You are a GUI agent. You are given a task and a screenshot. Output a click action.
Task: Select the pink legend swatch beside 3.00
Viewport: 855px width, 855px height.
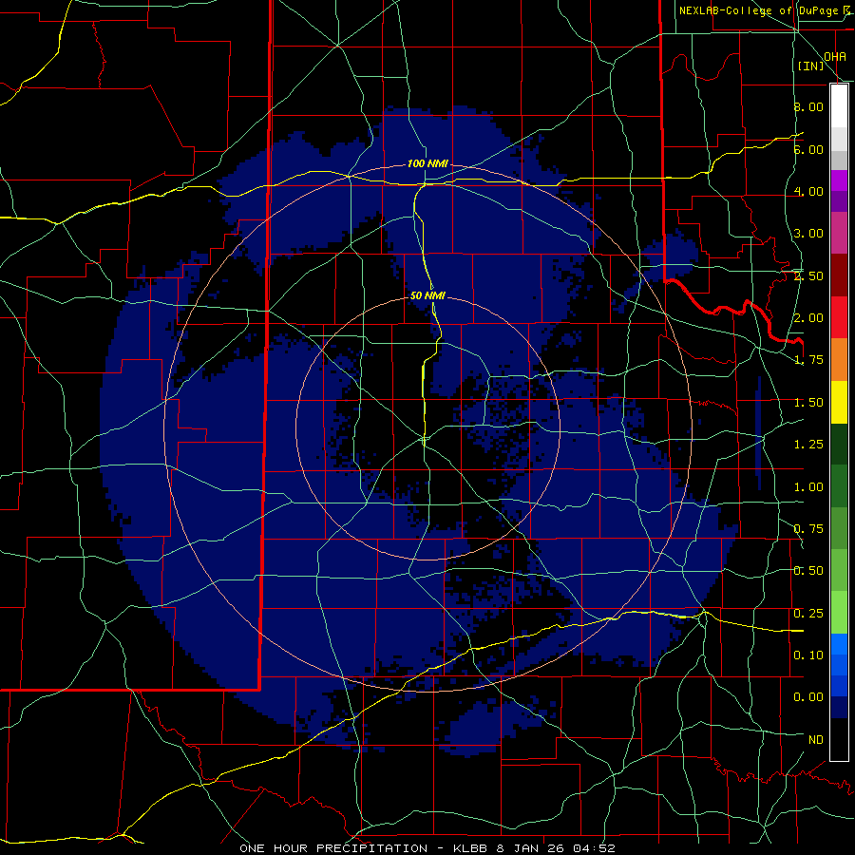(839, 234)
